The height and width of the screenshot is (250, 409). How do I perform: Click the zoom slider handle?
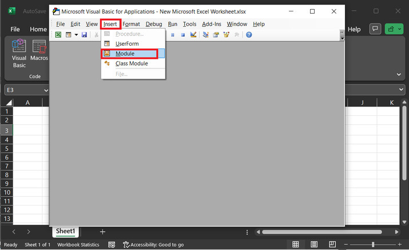click(373, 244)
